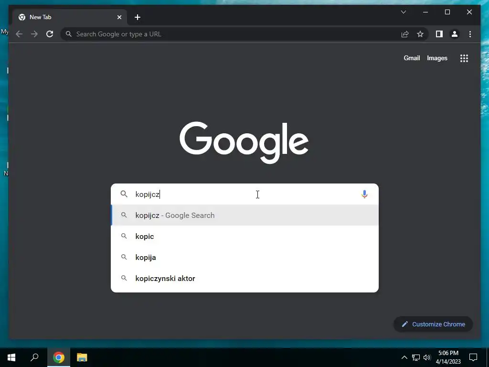
Task: Open the Windows Start menu
Action: [11, 357]
